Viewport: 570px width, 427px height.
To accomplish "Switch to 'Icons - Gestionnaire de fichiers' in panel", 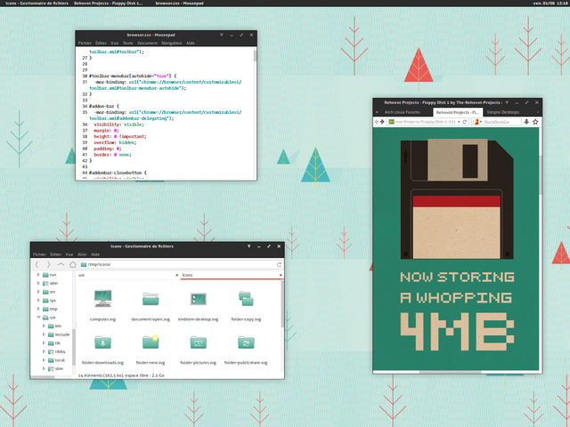I will tap(37, 4).
